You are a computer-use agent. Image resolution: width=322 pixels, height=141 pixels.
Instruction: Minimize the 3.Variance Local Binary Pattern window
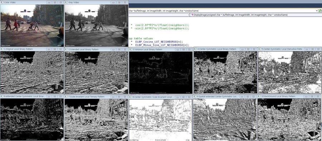point(178,49)
